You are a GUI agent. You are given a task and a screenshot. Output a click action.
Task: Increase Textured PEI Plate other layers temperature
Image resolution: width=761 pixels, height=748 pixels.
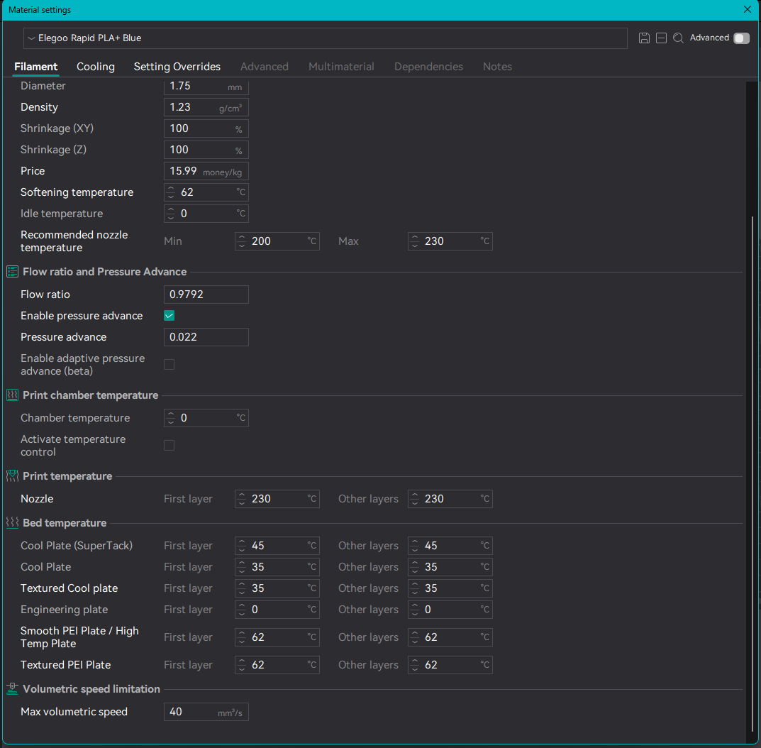tap(414, 661)
